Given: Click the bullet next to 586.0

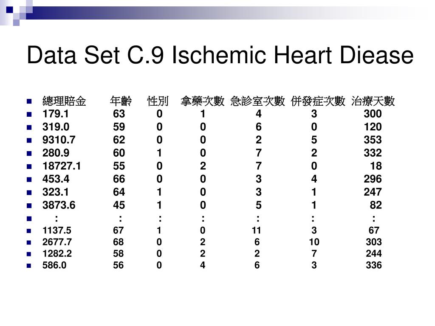Looking at the screenshot, I should (x=29, y=266).
